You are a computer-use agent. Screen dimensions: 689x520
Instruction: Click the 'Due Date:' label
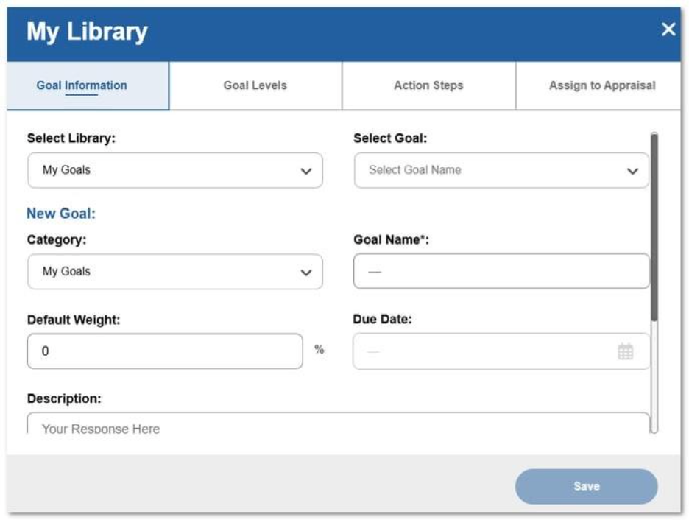coord(382,319)
